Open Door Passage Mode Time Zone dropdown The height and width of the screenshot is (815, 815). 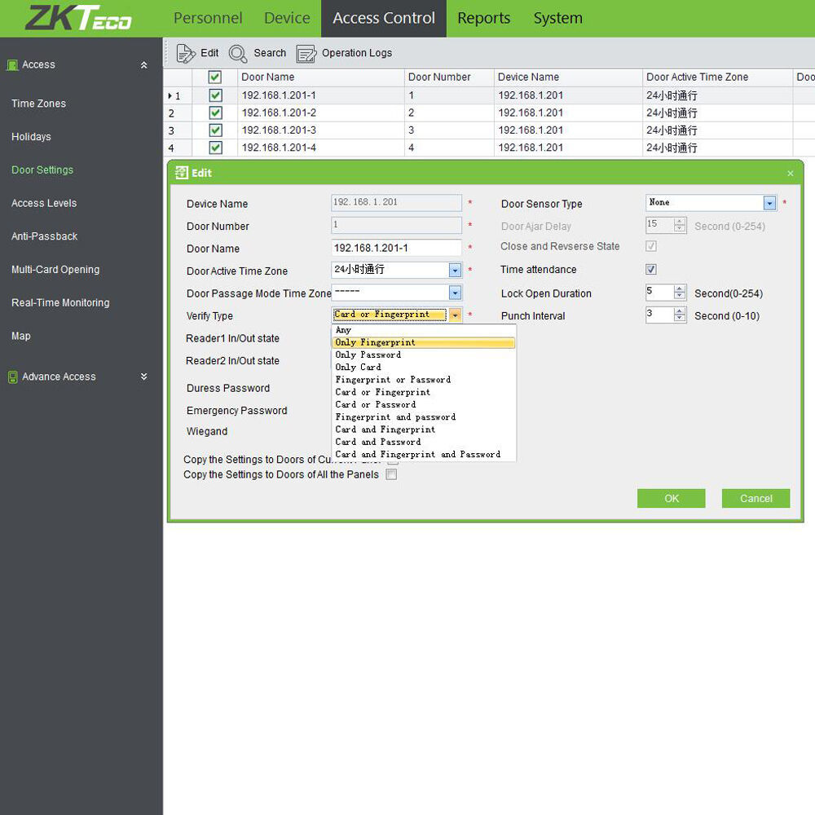pyautogui.click(x=455, y=293)
